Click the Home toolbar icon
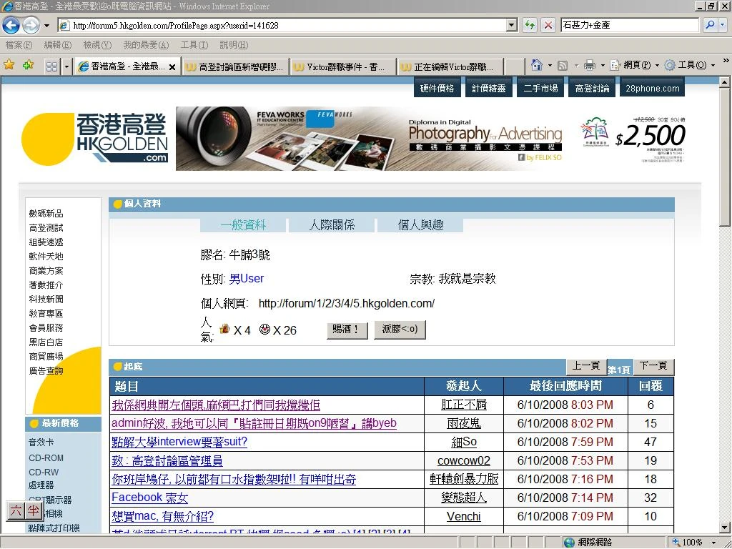This screenshot has height=549, width=732. pos(537,65)
